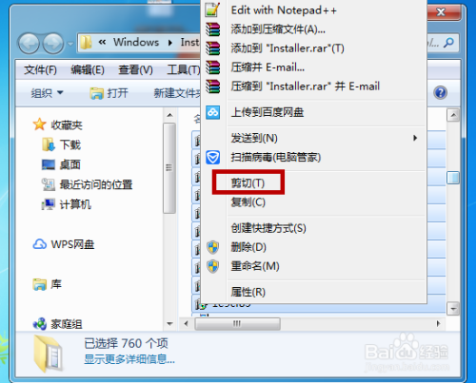
Task: Open the 组织 dropdown menu
Action: (47, 93)
